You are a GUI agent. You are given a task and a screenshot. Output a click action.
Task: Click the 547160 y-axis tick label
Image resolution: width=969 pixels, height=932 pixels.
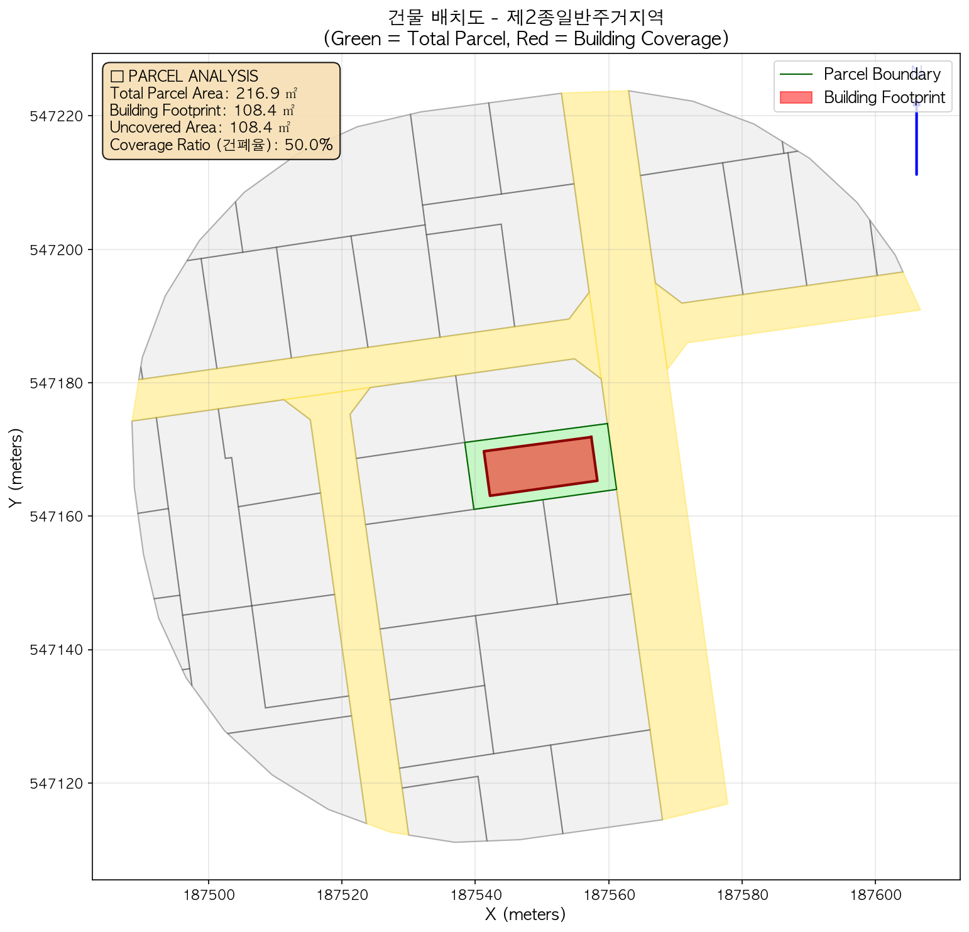click(x=57, y=517)
